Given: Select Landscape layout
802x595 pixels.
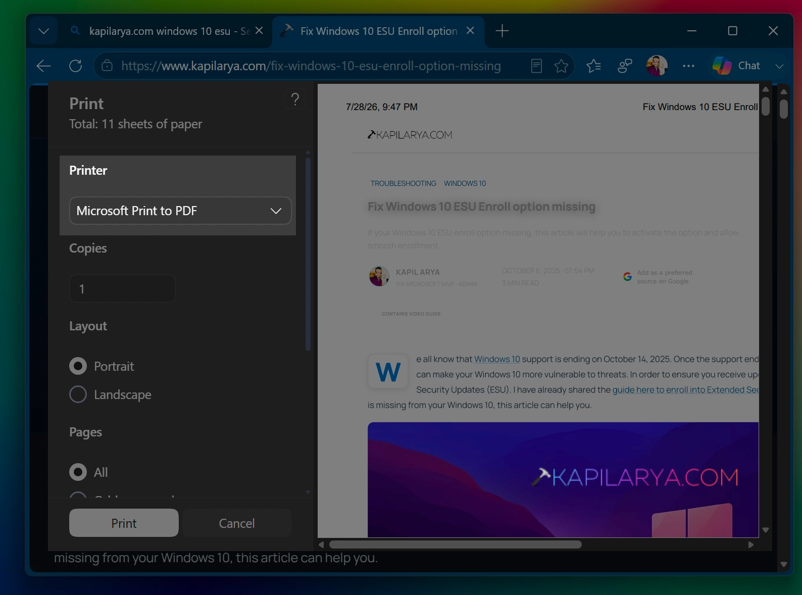Looking at the screenshot, I should pyautogui.click(x=78, y=394).
